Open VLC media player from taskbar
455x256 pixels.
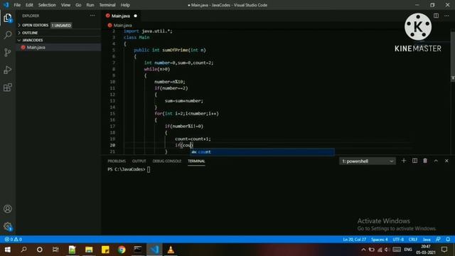coord(171,250)
